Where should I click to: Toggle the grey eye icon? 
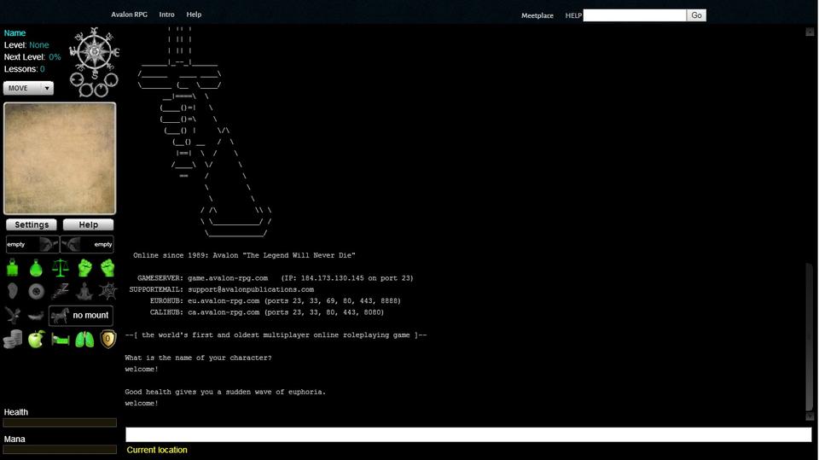pyautogui.click(x=36, y=292)
